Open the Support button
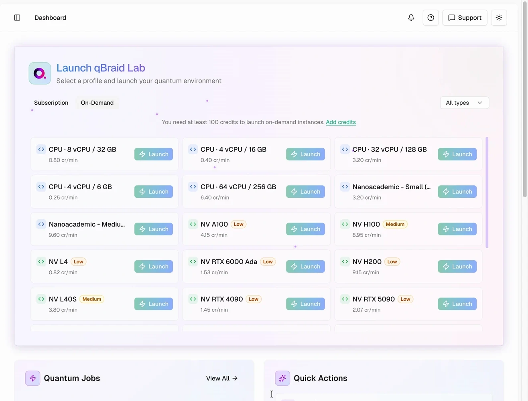The image size is (528, 401). tap(465, 18)
